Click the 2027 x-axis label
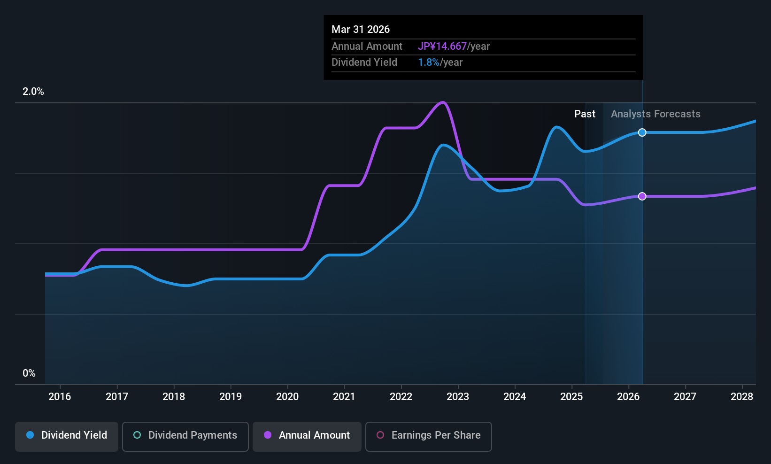The width and height of the screenshot is (771, 464). tap(685, 397)
